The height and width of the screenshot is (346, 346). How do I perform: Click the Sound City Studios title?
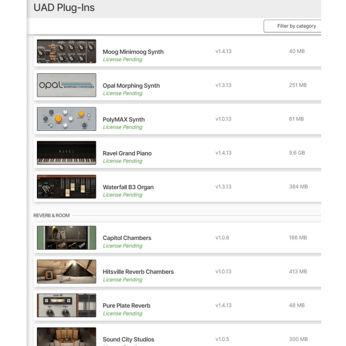point(129,340)
